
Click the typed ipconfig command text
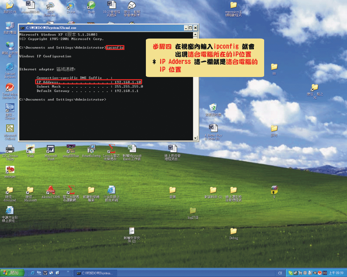coord(115,47)
